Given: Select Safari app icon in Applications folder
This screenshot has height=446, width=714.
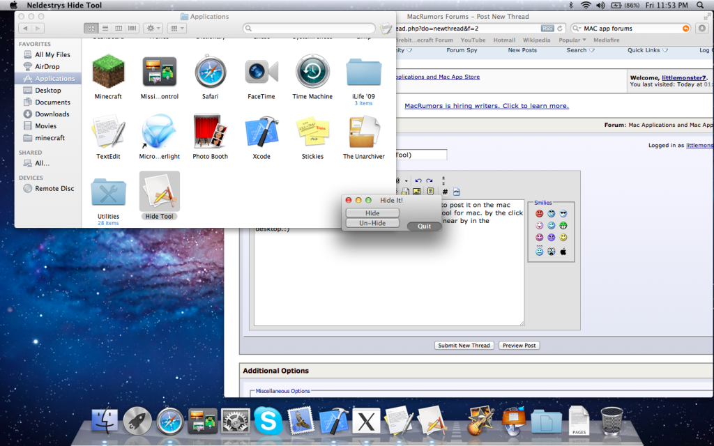Looking at the screenshot, I should [211, 72].
